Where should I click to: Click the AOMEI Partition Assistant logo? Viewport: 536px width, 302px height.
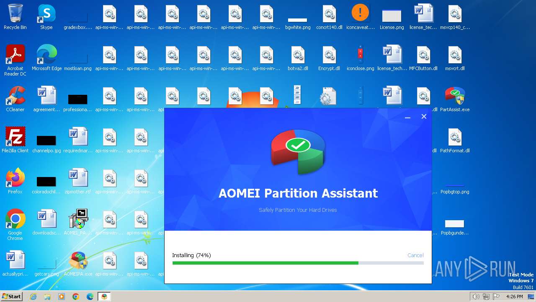click(298, 151)
